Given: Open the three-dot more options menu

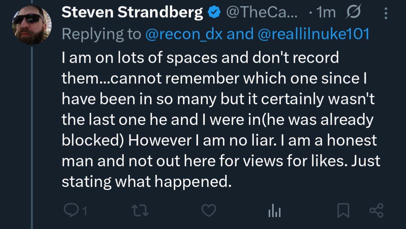Looking at the screenshot, I should 385,13.
